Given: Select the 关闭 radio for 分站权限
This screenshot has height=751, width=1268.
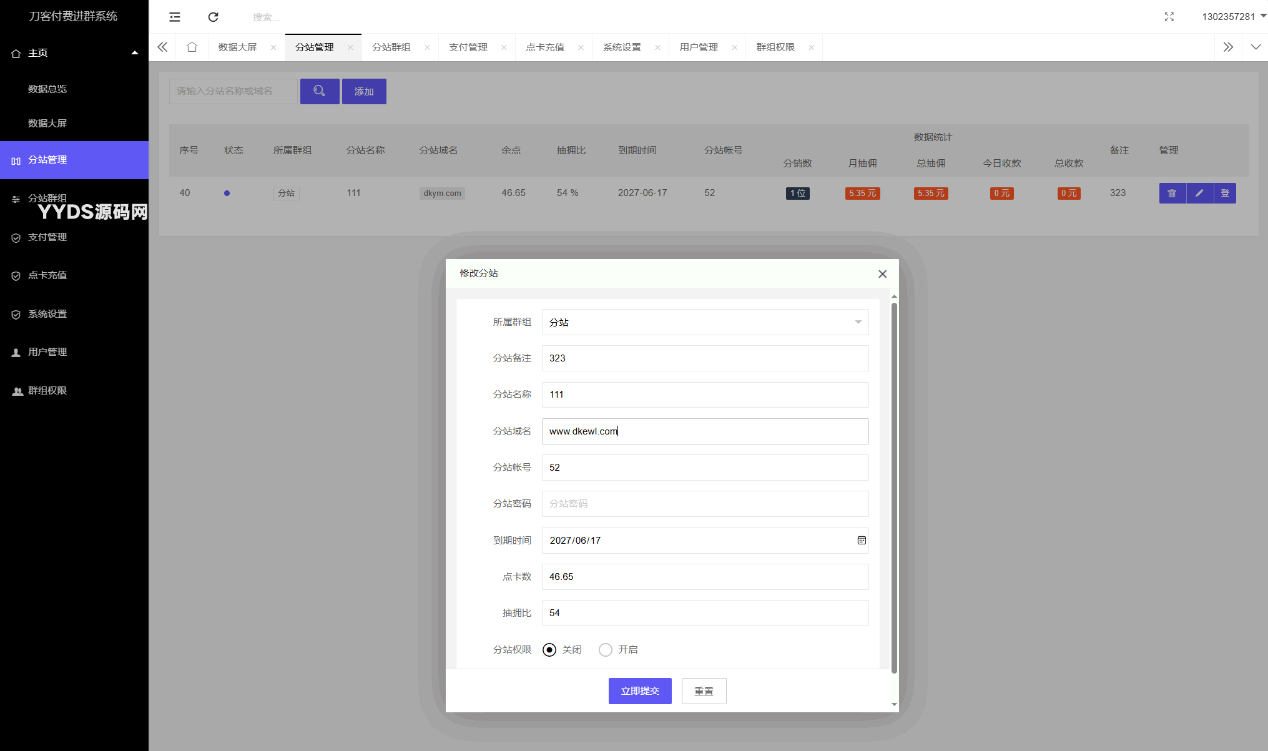Looking at the screenshot, I should [x=549, y=649].
